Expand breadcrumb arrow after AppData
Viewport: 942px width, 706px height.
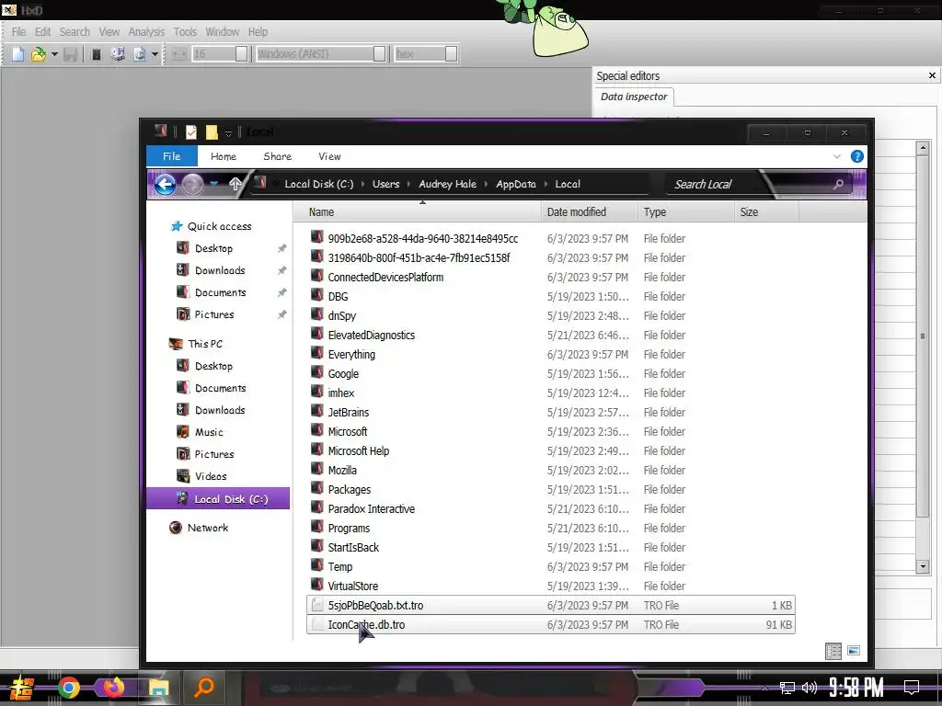click(x=546, y=184)
